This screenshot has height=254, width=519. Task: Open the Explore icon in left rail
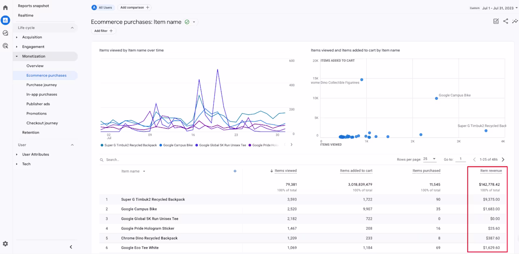pyautogui.click(x=5, y=33)
